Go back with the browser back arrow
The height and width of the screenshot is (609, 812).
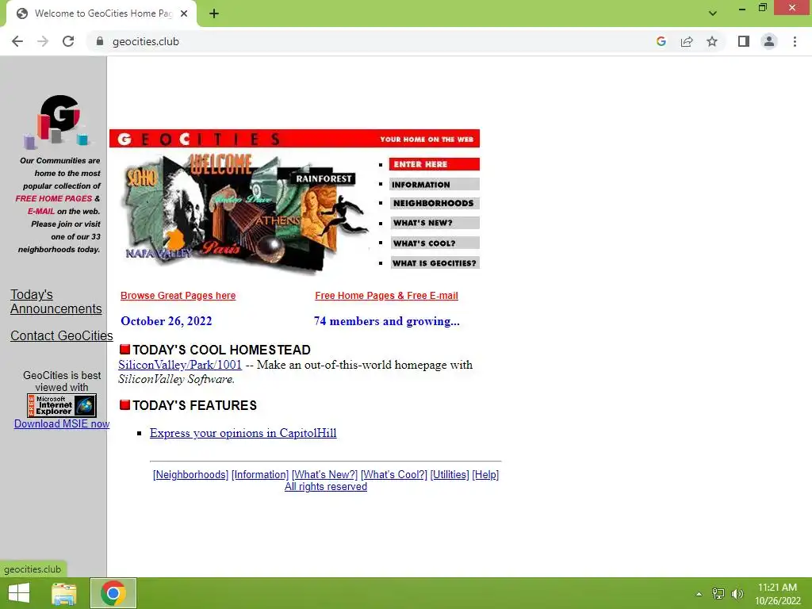pyautogui.click(x=17, y=41)
